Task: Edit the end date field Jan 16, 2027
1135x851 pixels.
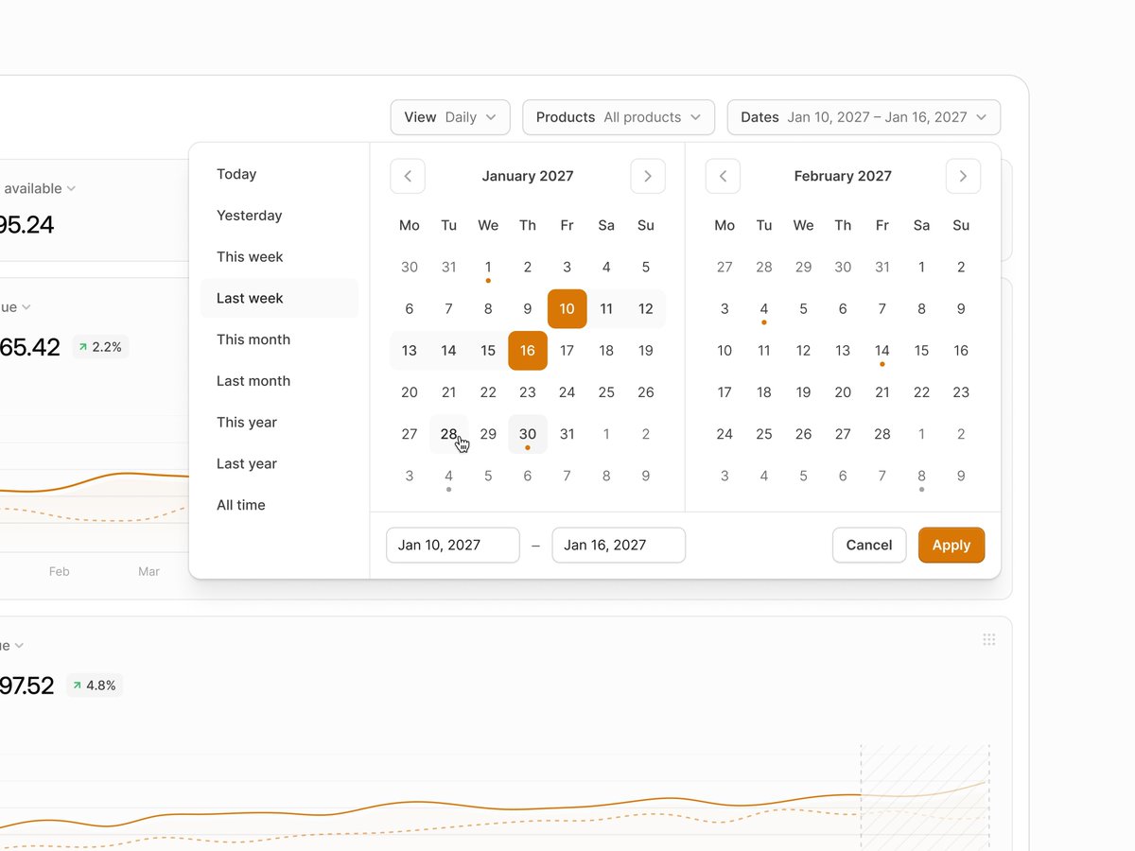Action: [x=619, y=545]
